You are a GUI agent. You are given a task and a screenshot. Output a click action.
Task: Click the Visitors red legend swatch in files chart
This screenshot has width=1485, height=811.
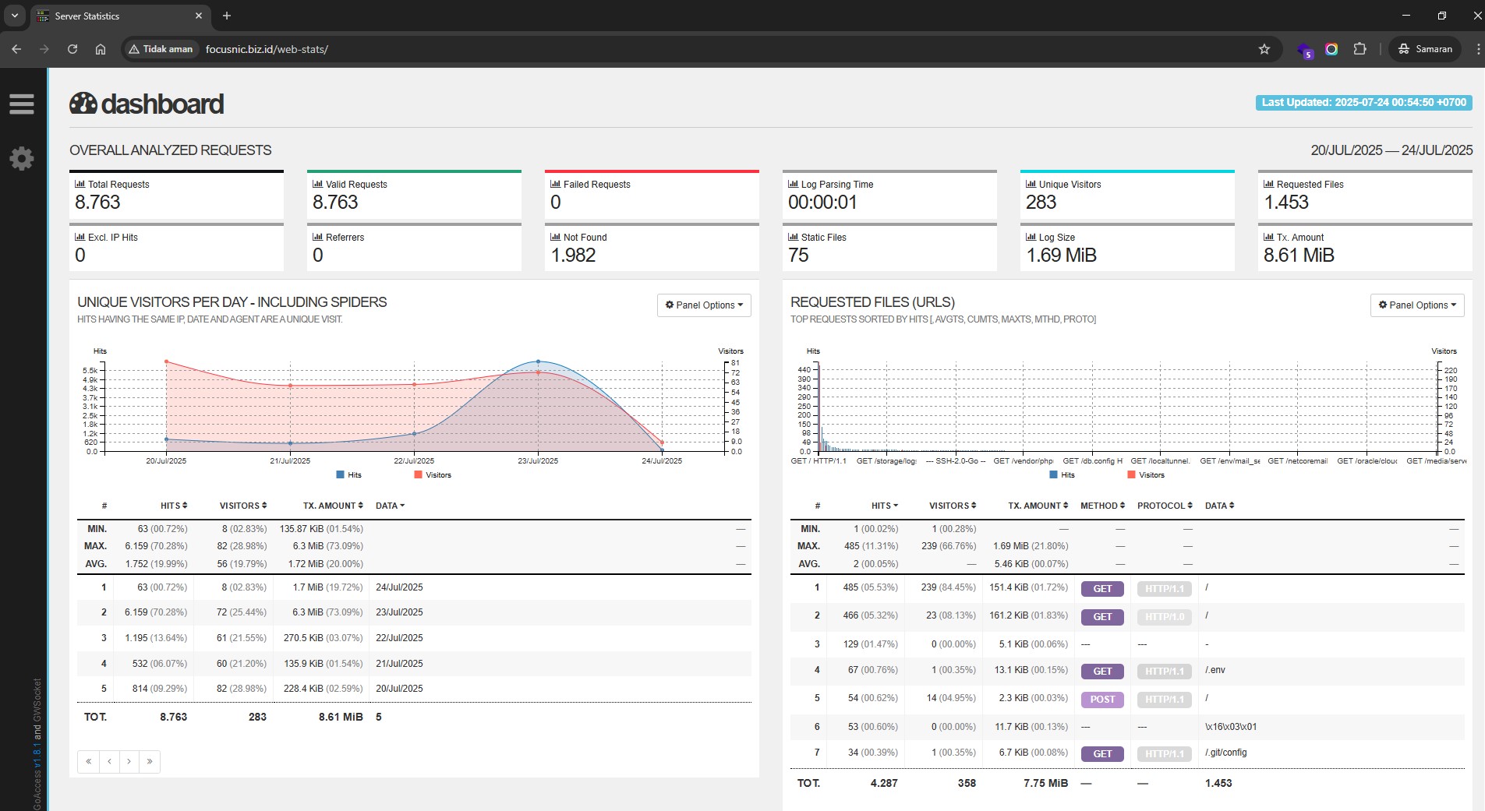click(x=1131, y=474)
